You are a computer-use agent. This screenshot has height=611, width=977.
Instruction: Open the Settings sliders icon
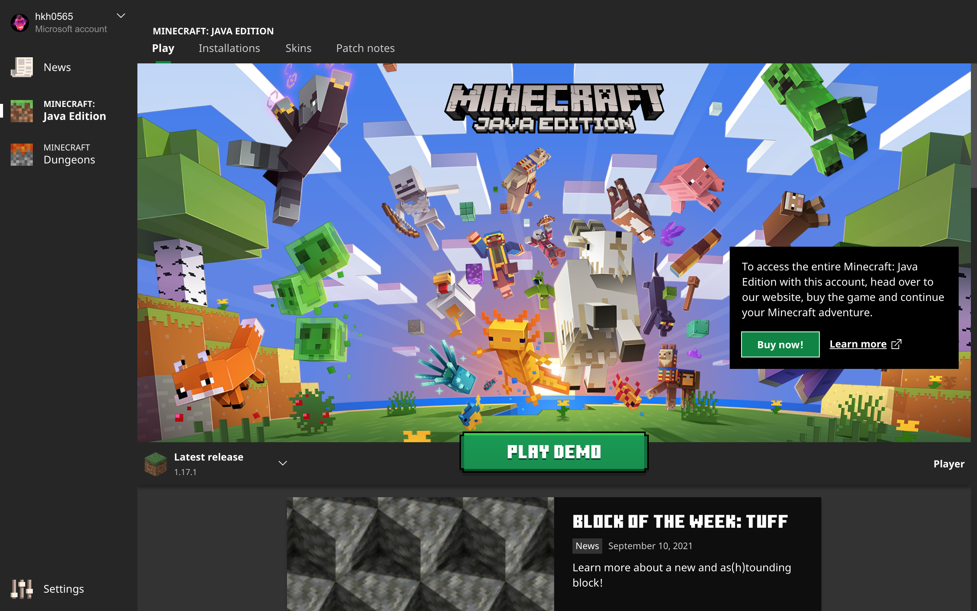(22, 589)
